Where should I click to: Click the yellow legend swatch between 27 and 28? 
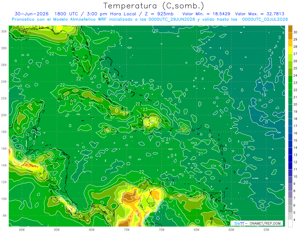(290, 50)
